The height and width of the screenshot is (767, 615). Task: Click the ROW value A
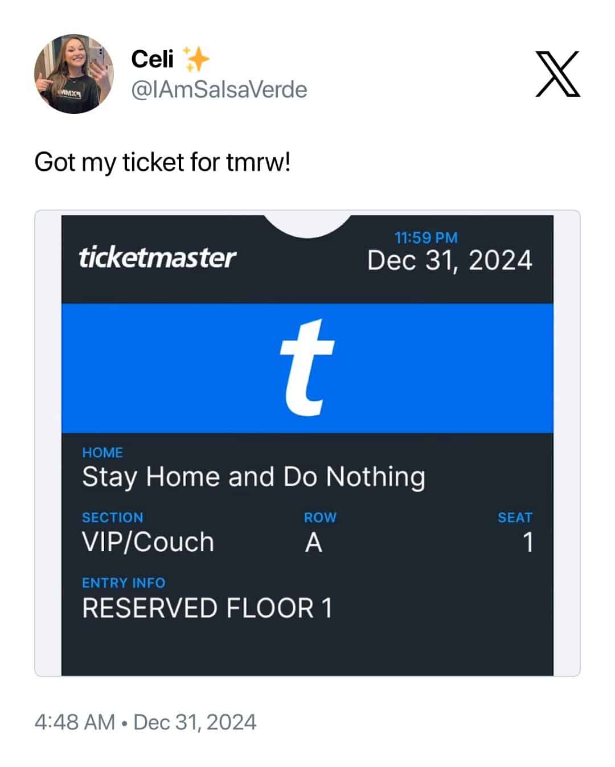point(314,543)
